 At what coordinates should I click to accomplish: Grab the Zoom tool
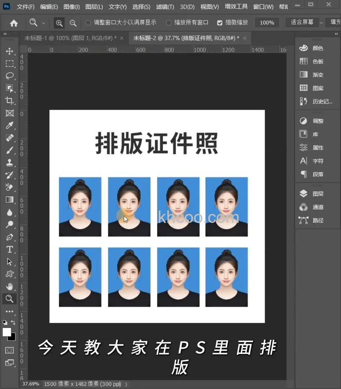tap(9, 299)
